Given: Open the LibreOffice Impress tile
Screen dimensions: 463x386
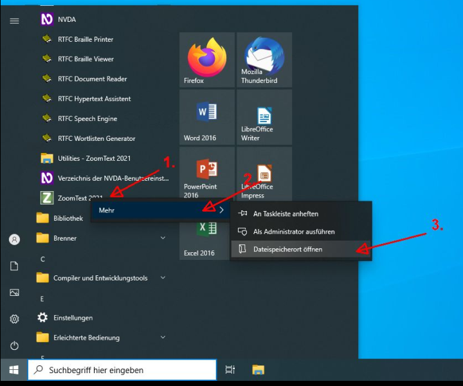Looking at the screenshot, I should click(x=264, y=174).
